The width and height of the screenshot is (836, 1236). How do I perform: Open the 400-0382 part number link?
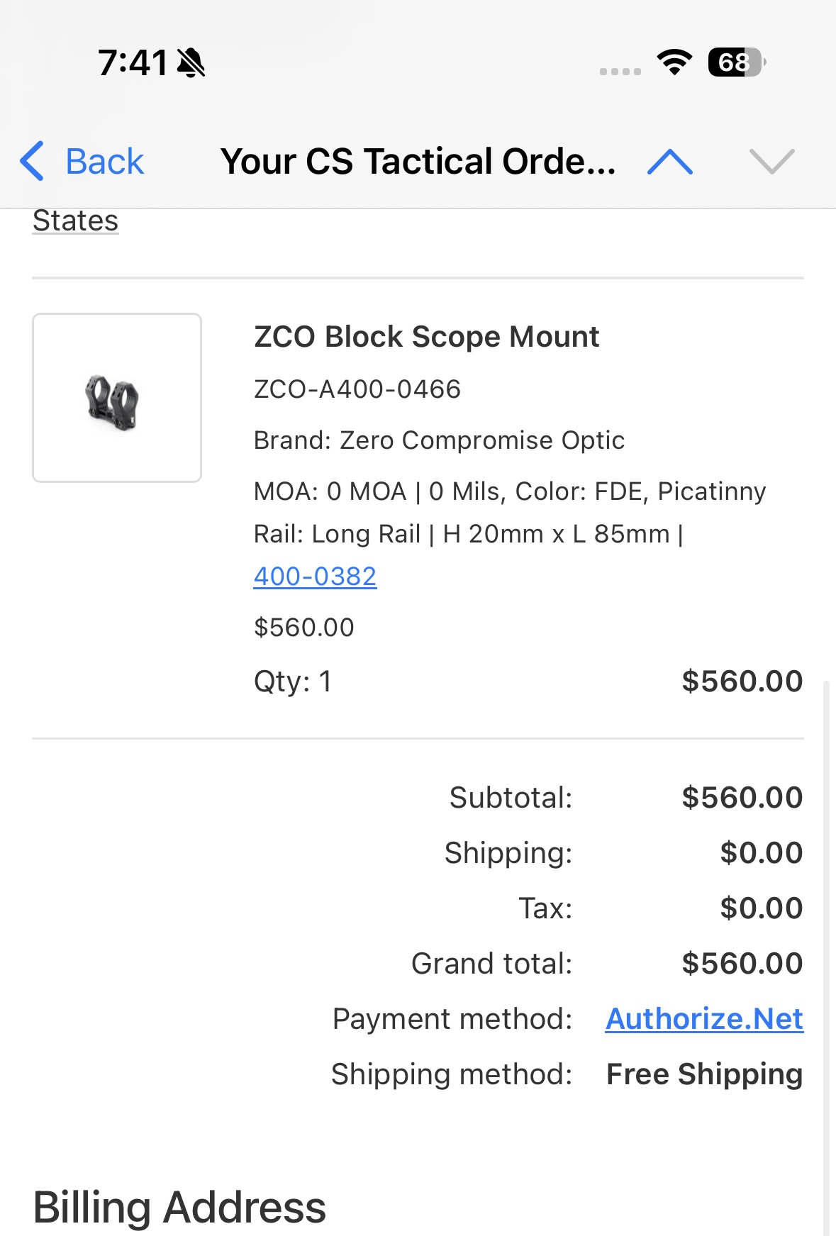[315, 577]
